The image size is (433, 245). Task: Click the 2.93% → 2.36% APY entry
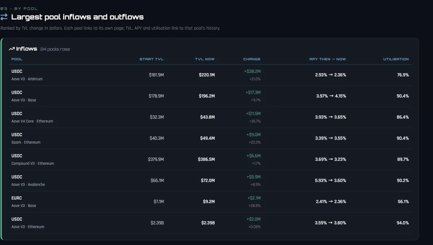pos(331,75)
